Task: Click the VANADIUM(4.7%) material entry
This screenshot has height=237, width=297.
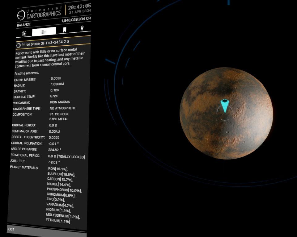Action: click(x=60, y=205)
